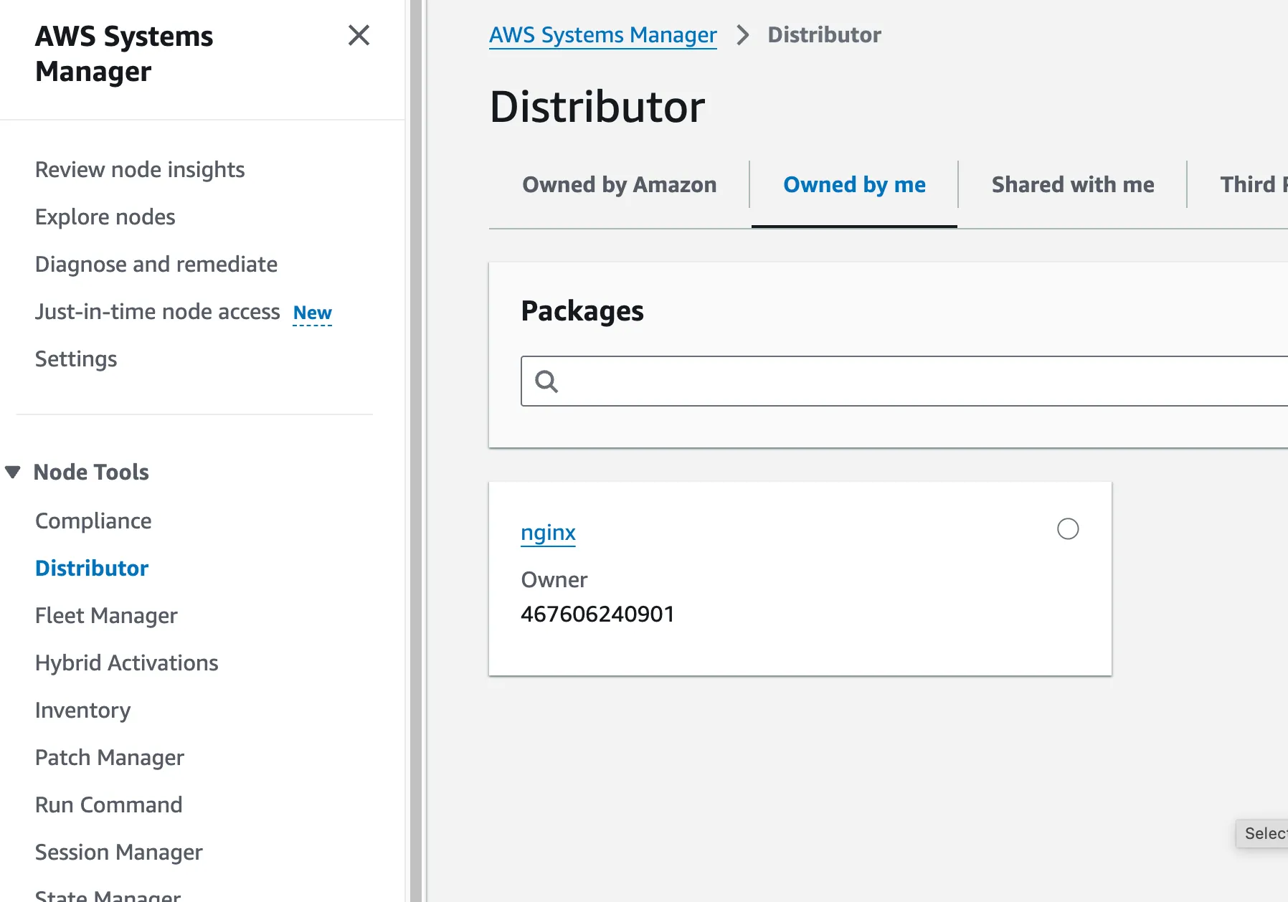This screenshot has height=902, width=1288.
Task: Navigate to Compliance under Node Tools
Action: pyautogui.click(x=93, y=521)
